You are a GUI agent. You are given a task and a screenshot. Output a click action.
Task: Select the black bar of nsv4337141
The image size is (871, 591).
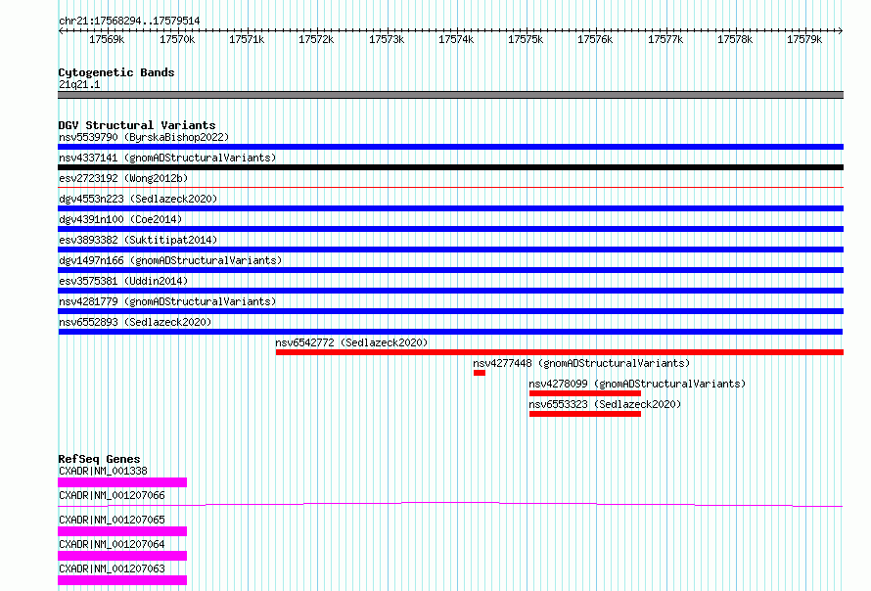click(x=450, y=167)
